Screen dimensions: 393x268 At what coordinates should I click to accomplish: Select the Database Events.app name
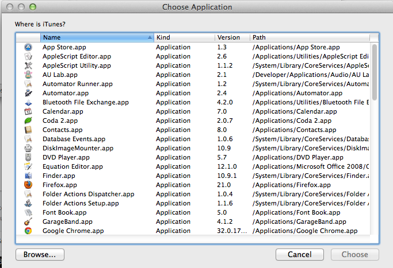[x=74, y=139]
